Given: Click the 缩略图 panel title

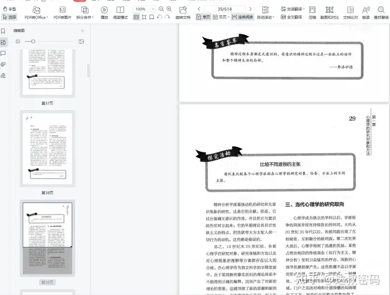Looking at the screenshot, I should click(19, 30).
